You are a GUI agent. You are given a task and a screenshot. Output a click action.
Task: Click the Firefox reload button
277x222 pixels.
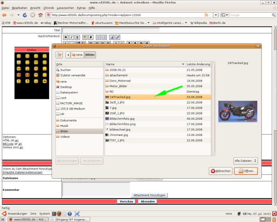click(x=25, y=15)
